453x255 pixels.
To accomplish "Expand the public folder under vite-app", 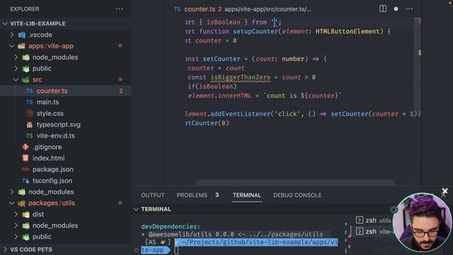I will coord(16,69).
